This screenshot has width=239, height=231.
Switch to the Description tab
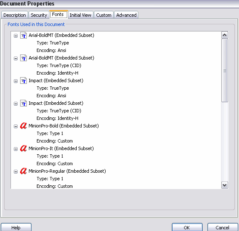(15, 15)
